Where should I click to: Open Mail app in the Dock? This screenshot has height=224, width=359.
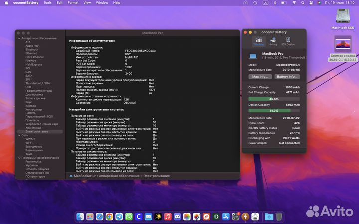click(148, 216)
